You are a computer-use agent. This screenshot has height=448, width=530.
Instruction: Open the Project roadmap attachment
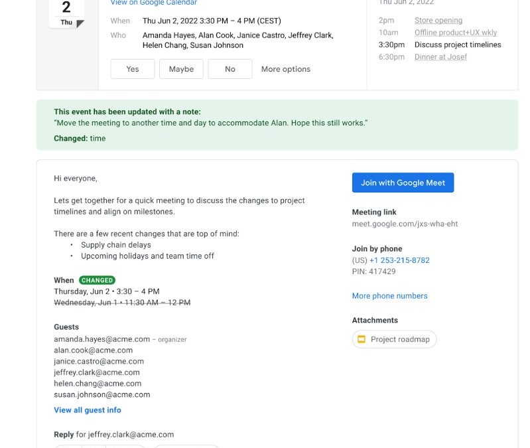coord(399,339)
